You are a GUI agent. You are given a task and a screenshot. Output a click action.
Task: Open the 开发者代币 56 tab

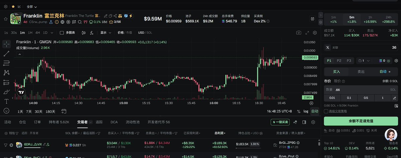coord(159,122)
